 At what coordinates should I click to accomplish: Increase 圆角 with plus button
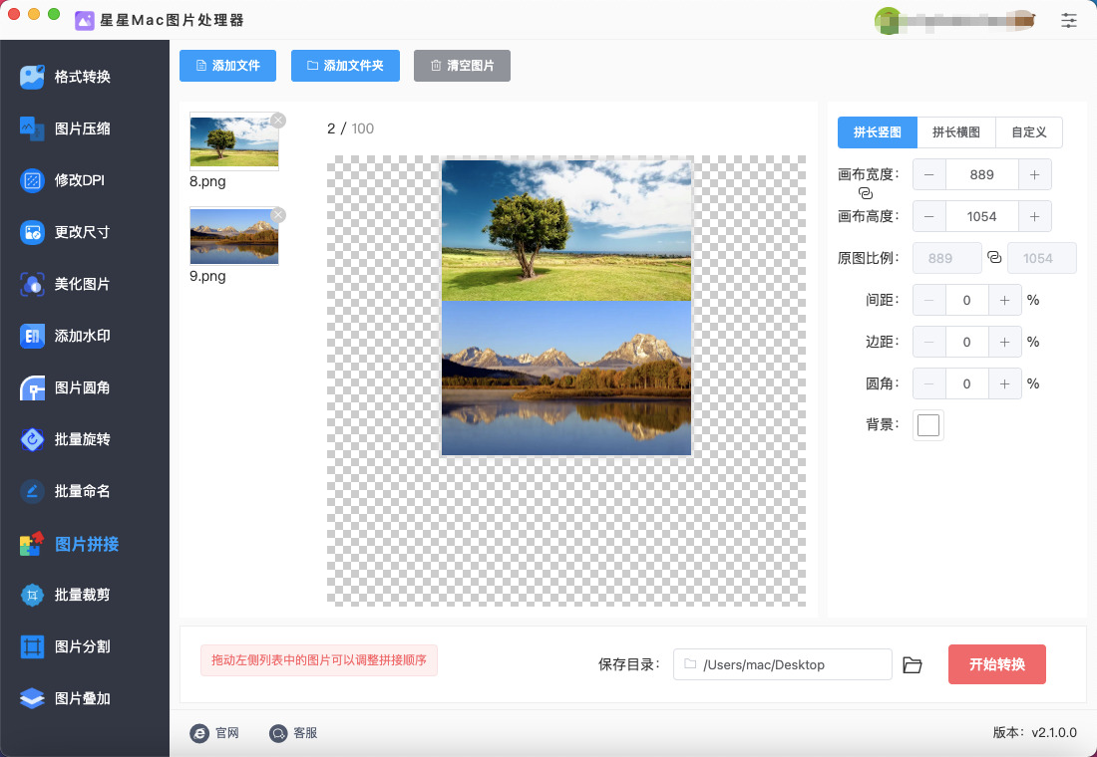(x=1004, y=383)
